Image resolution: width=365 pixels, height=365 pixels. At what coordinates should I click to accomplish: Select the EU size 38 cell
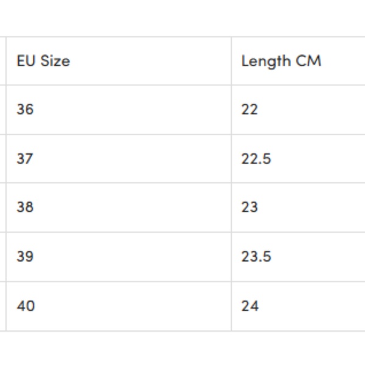26,207
